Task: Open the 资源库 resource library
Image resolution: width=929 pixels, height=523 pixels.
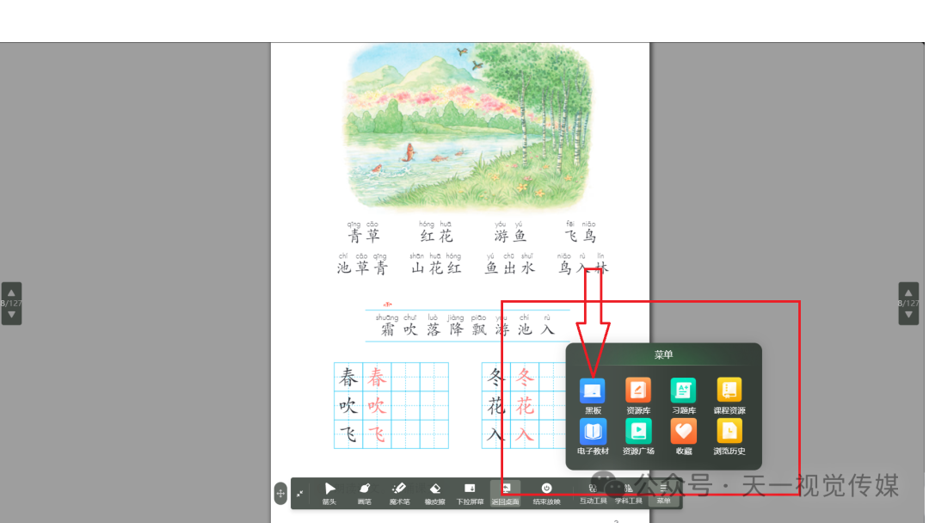Action: [637, 391]
